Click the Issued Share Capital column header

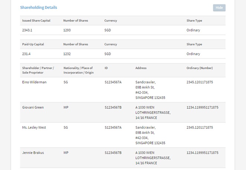pos(36,20)
